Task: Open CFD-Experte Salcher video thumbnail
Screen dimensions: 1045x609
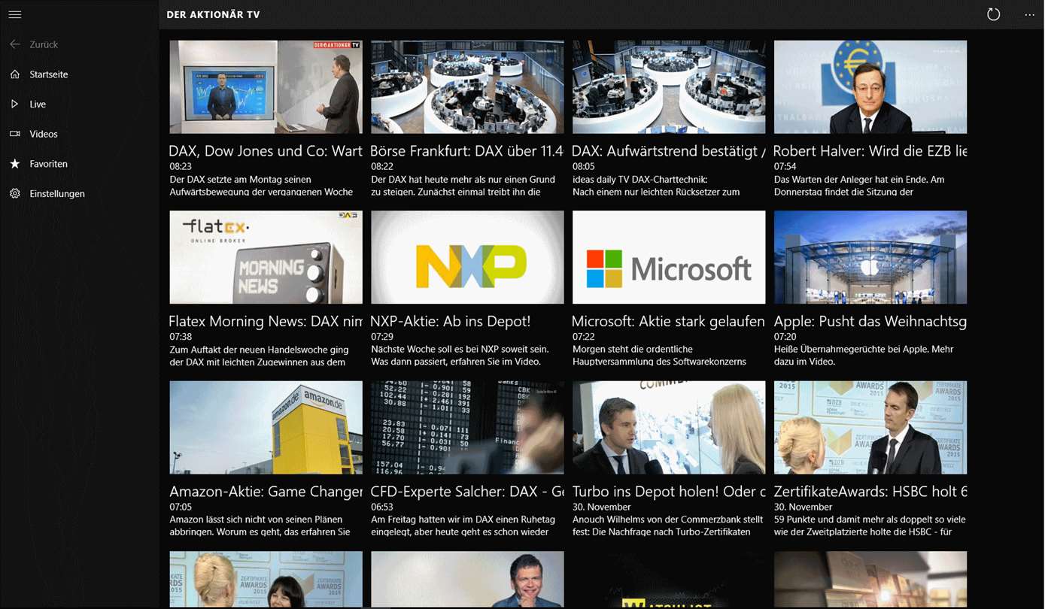Action: coord(467,427)
